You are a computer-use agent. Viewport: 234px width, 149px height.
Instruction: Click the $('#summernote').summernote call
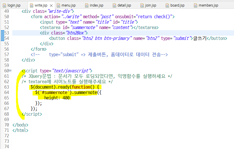click(68, 92)
